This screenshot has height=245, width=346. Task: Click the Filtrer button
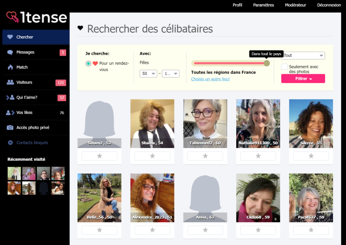[303, 79]
